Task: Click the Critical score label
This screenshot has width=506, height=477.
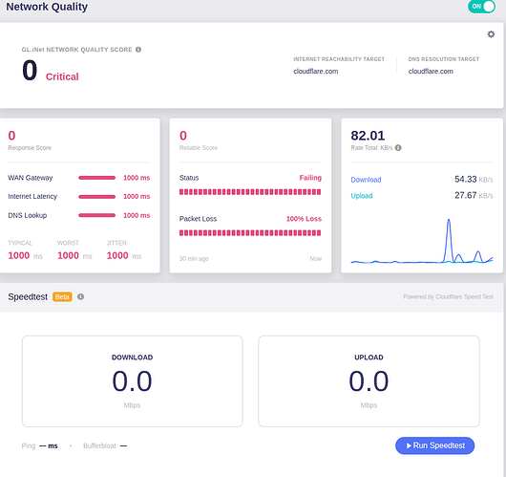Action: pyautogui.click(x=62, y=76)
